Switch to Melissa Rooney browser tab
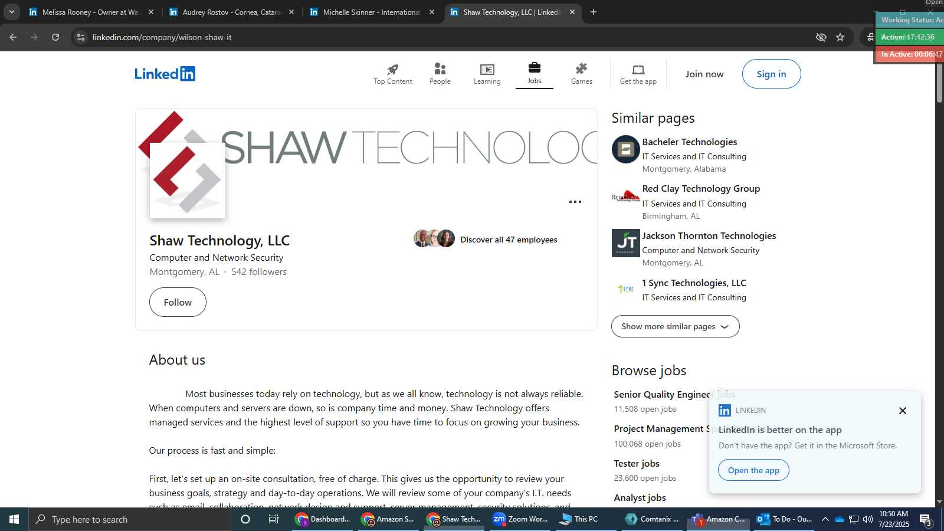Image resolution: width=944 pixels, height=531 pixels. pos(91,12)
